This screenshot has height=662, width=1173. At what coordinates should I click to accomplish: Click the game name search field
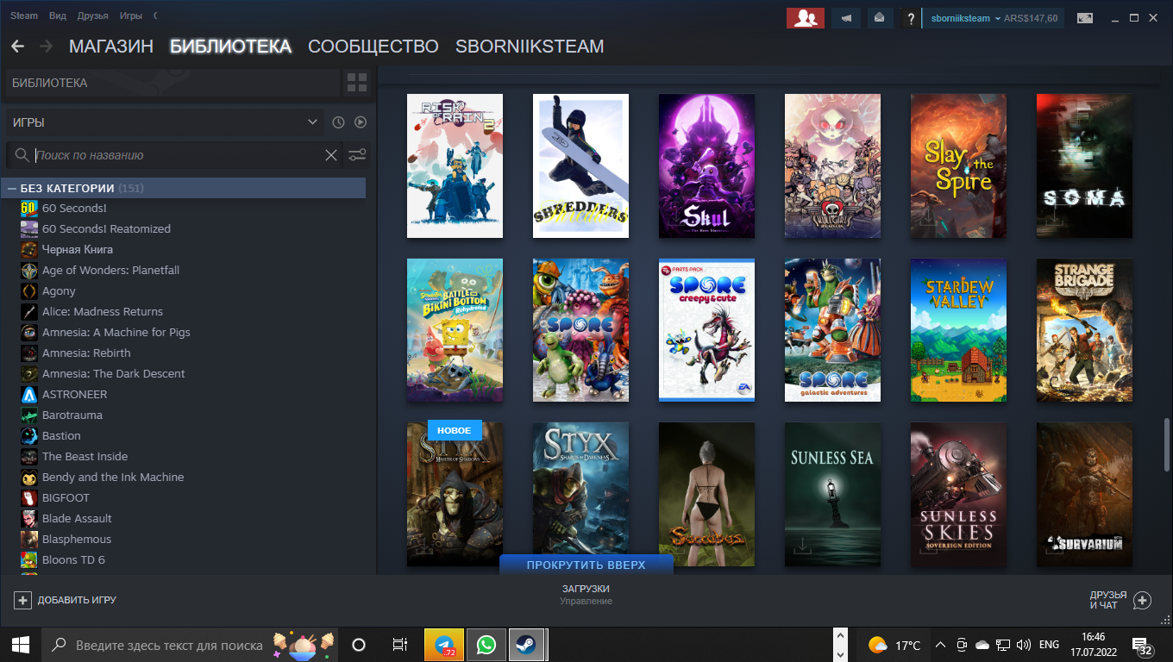[177, 155]
